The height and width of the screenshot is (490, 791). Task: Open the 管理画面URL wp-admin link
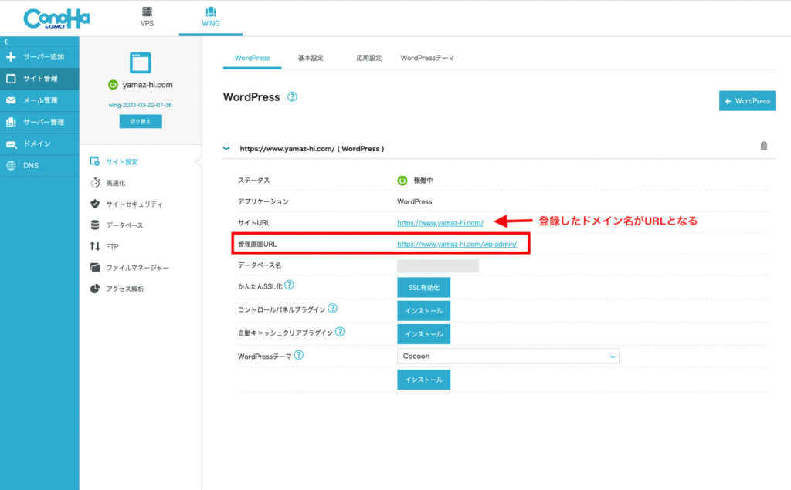coord(457,244)
